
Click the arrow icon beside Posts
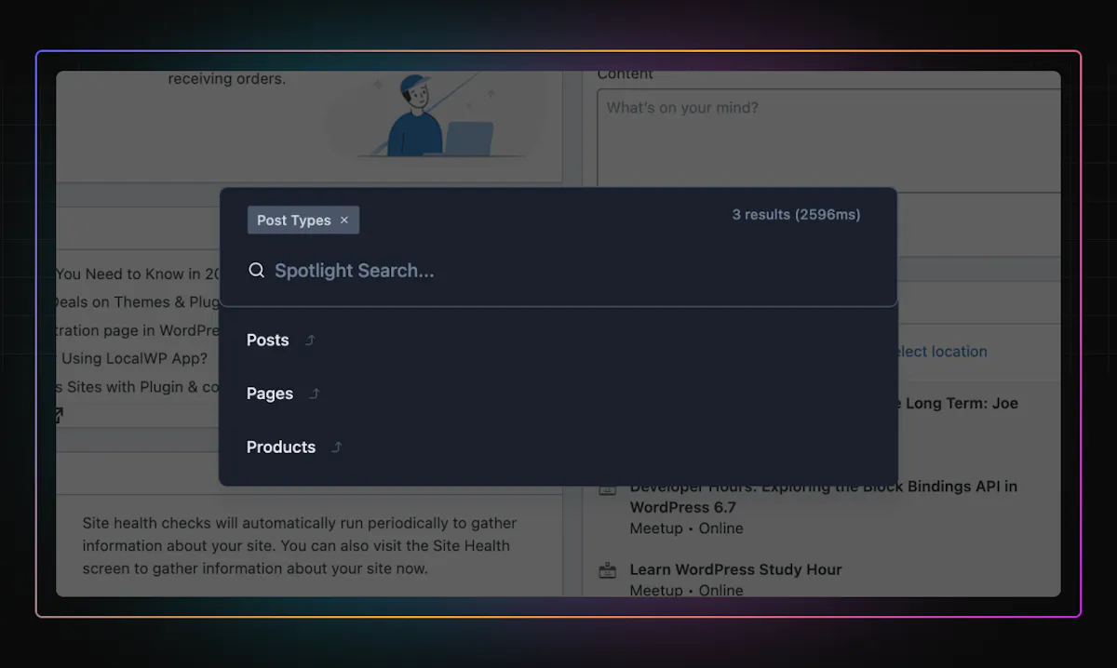[x=310, y=341]
